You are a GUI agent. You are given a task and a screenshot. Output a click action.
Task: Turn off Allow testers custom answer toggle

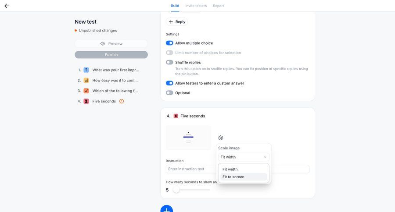click(x=169, y=83)
